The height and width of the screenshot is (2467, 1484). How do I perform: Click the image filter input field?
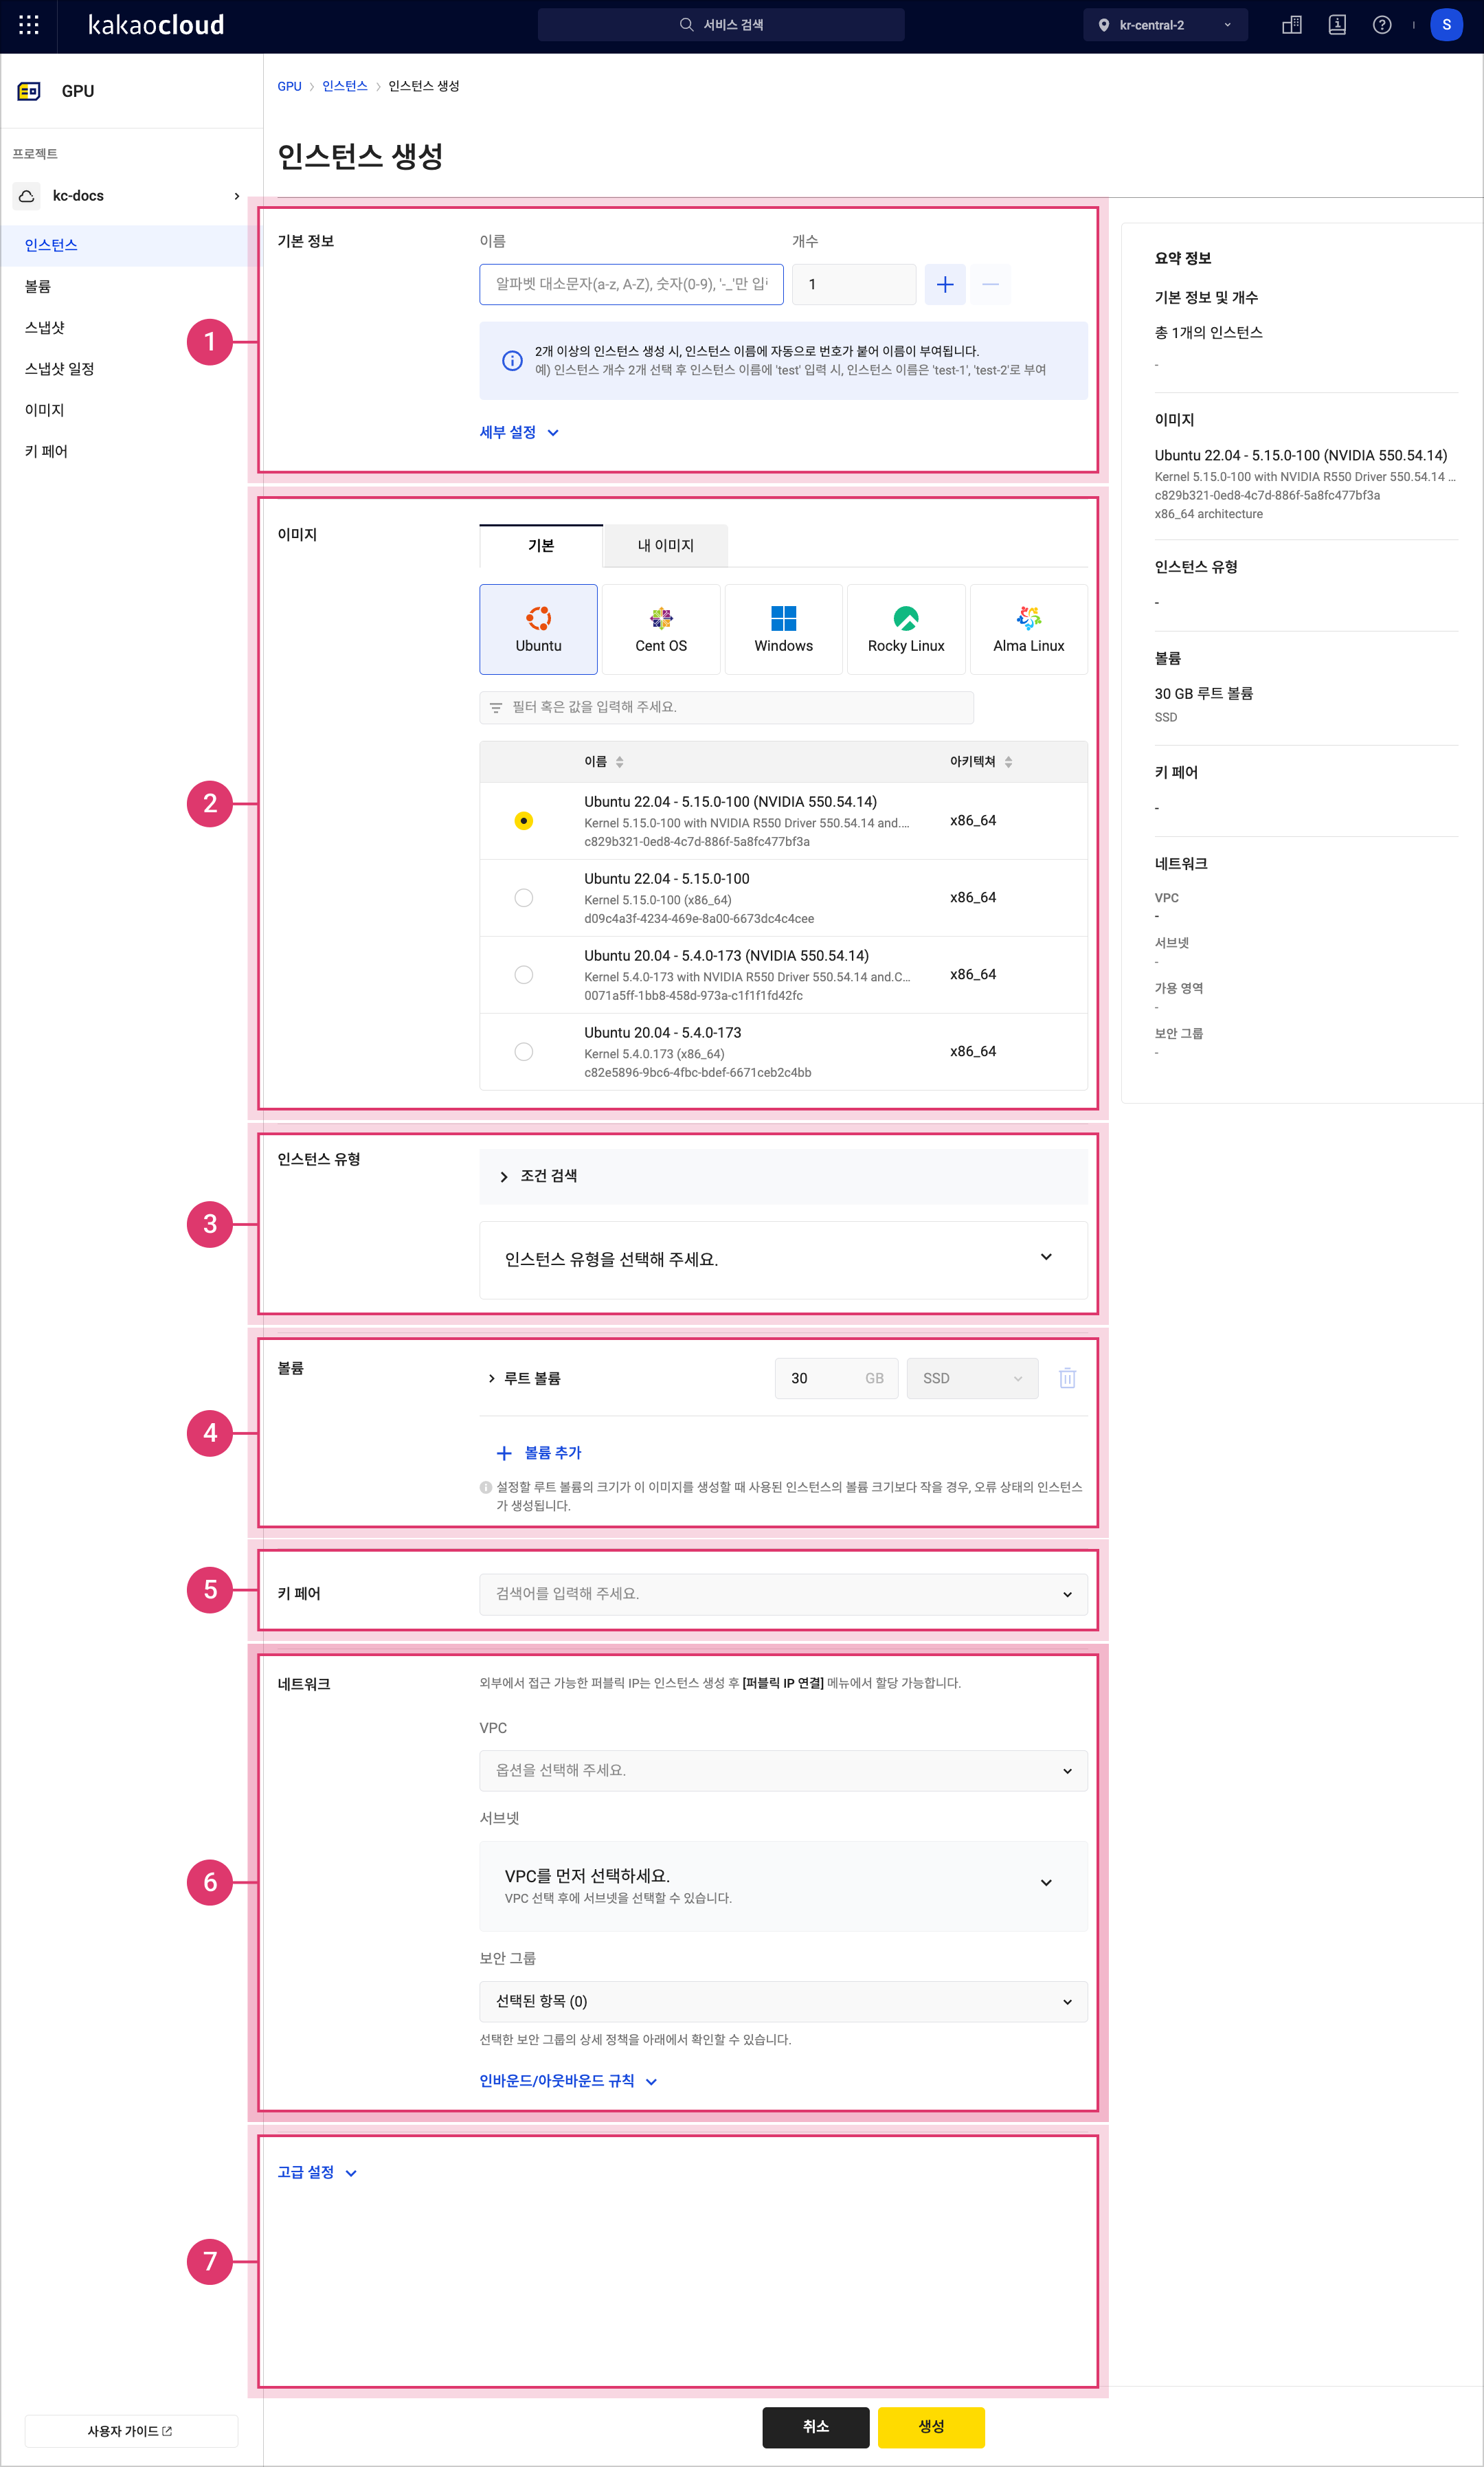[726, 707]
